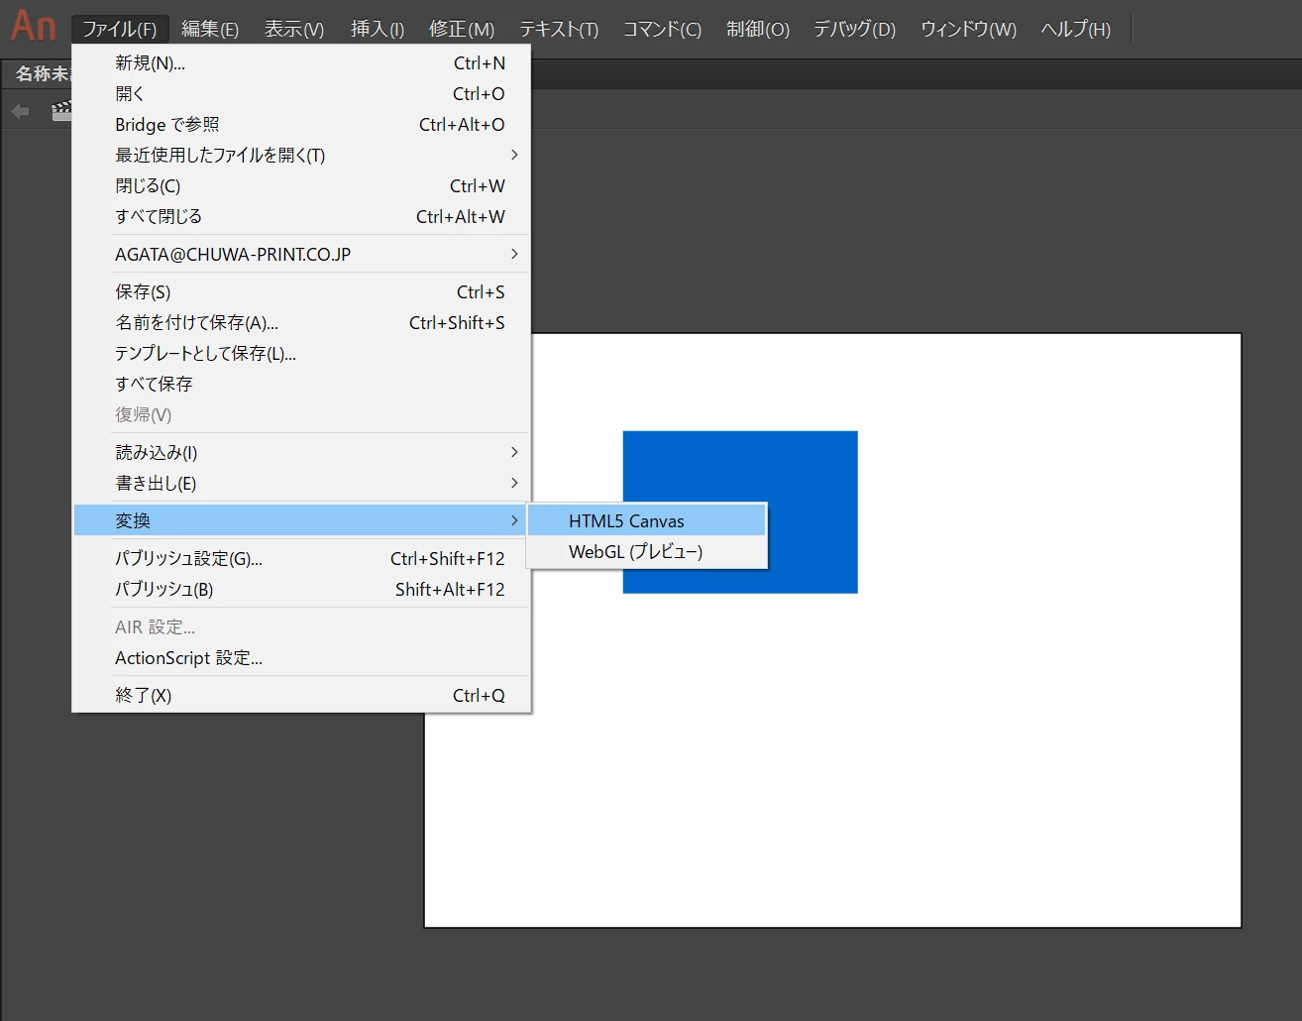Open the デバッグ(D) menu
Screen dimensions: 1302x1021
click(855, 29)
